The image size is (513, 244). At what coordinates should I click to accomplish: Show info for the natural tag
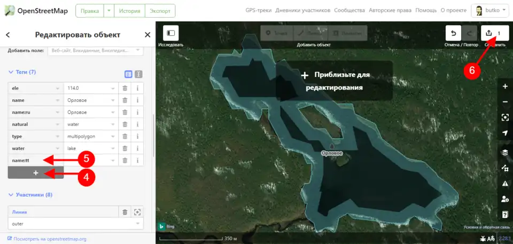tap(137, 124)
